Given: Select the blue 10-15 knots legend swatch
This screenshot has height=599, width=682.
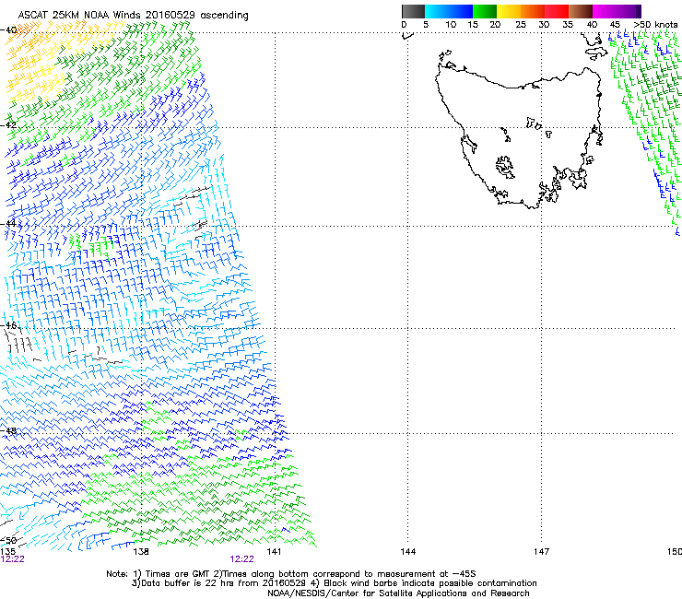Looking at the screenshot, I should click(x=461, y=11).
